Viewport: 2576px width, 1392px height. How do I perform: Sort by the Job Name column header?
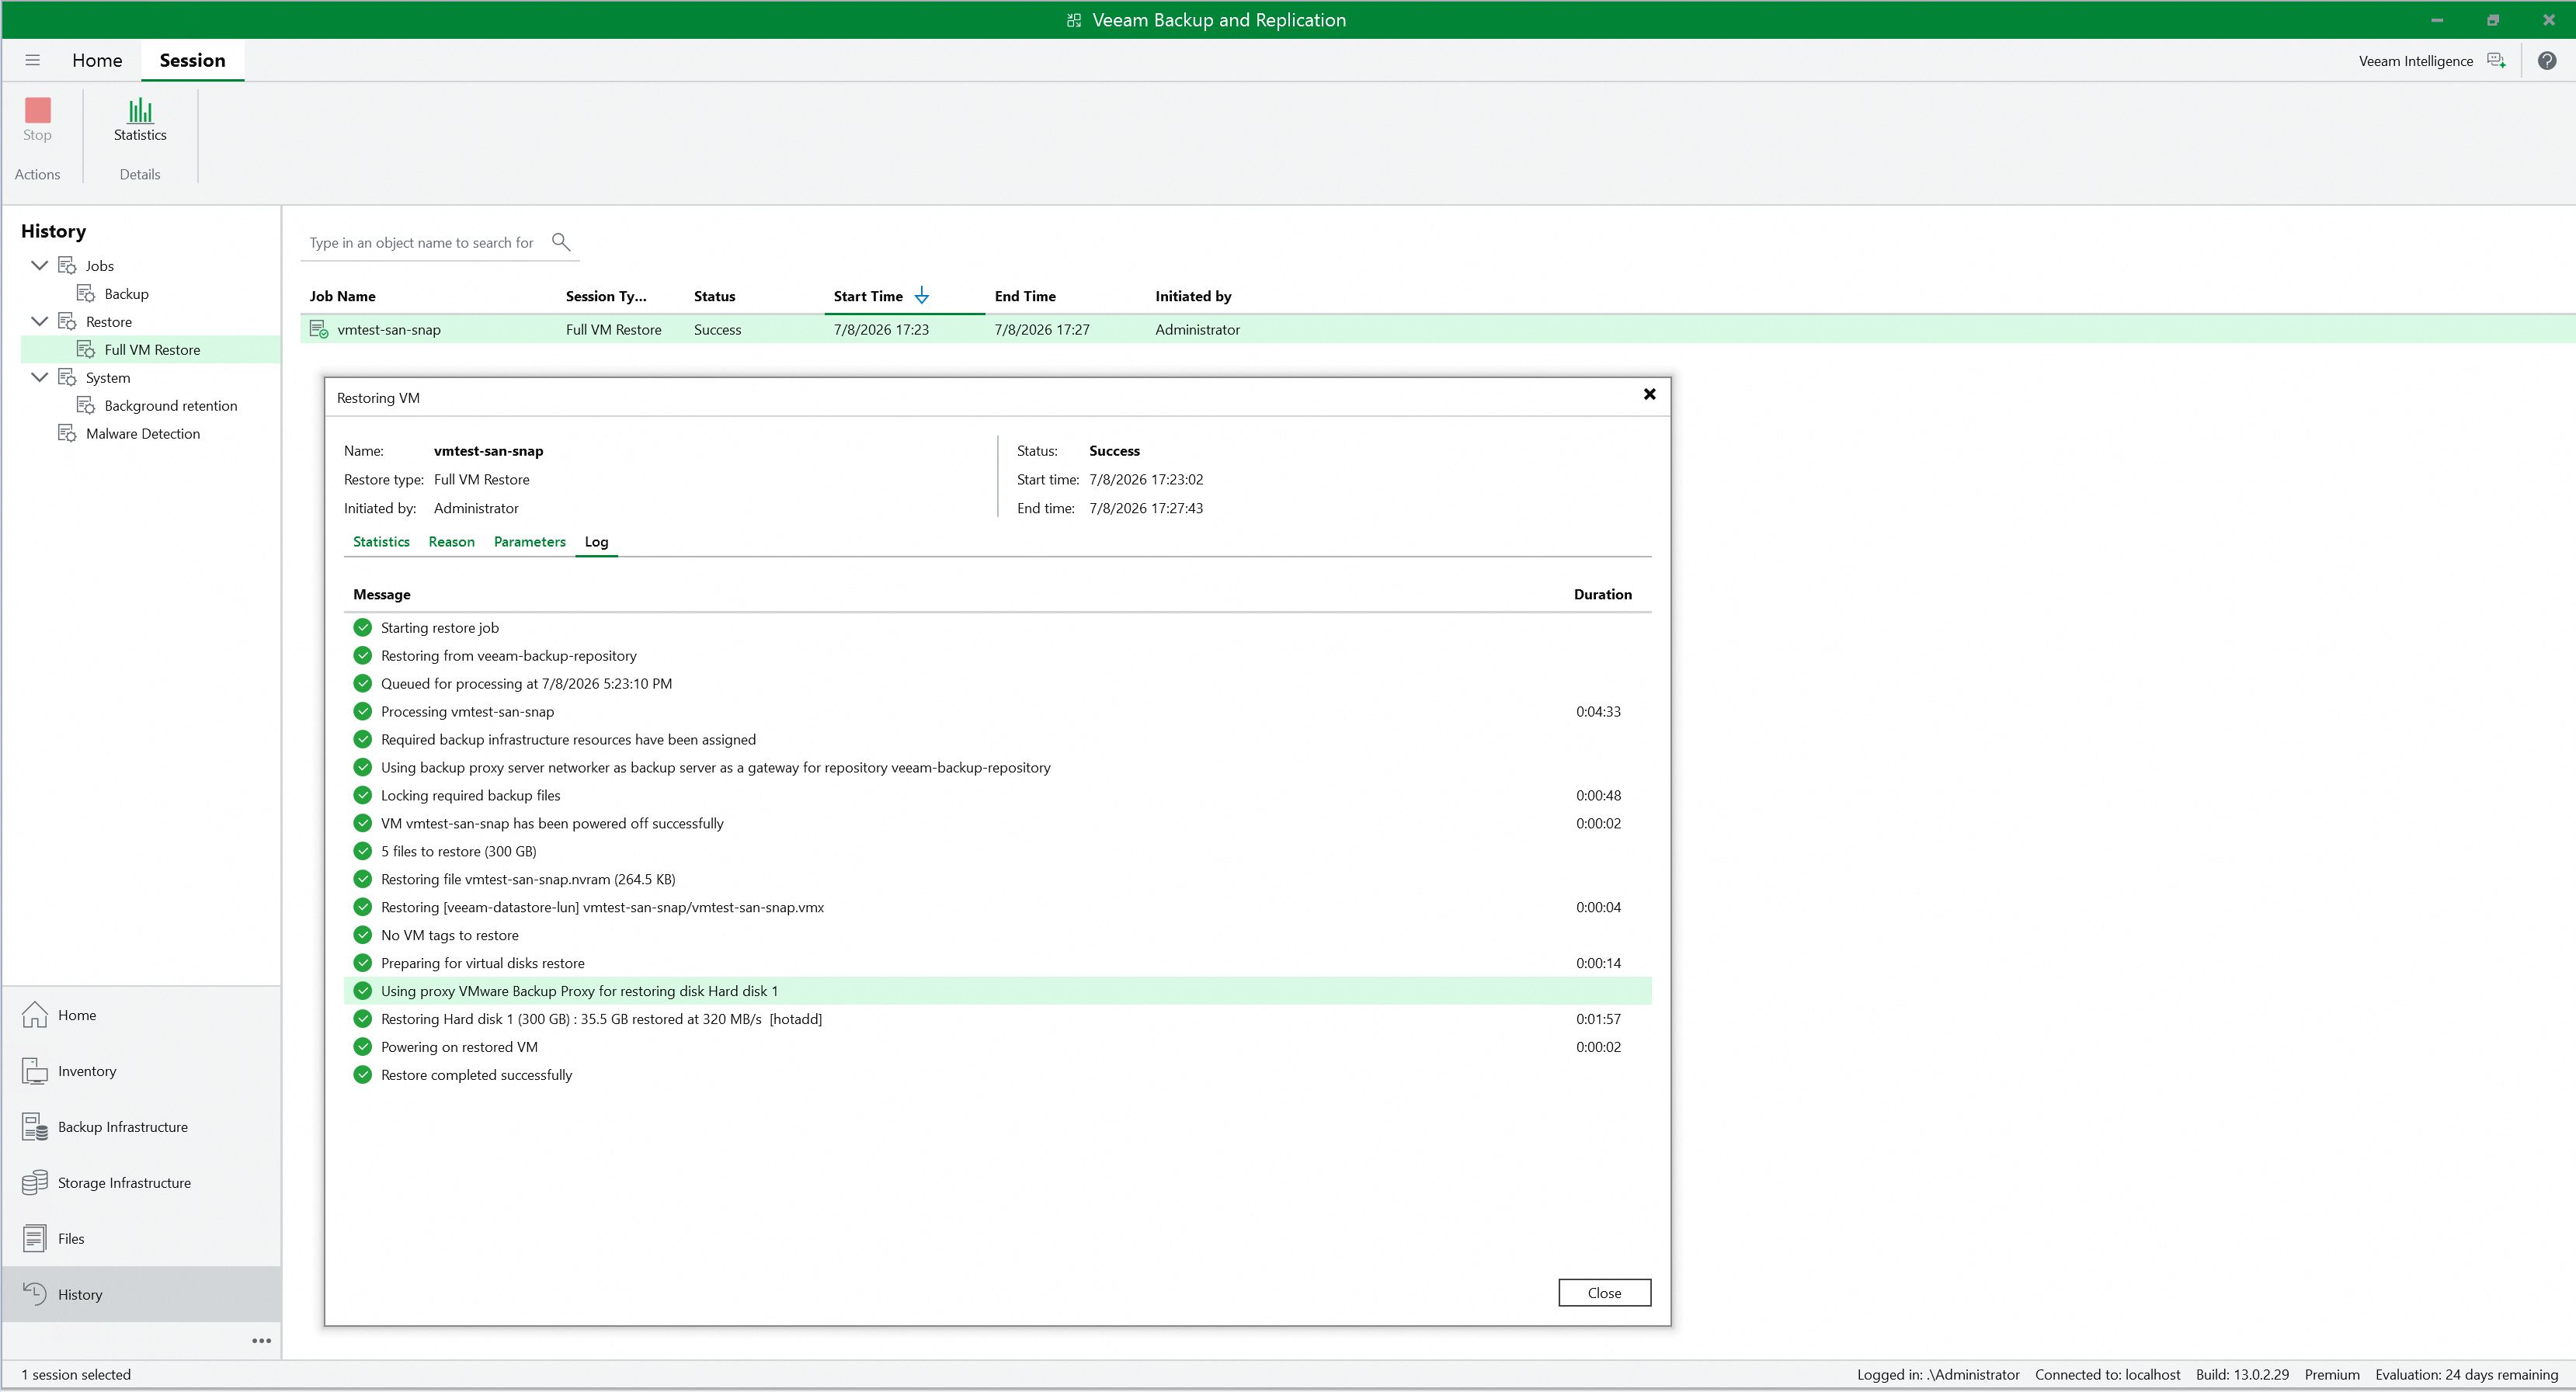(x=343, y=296)
